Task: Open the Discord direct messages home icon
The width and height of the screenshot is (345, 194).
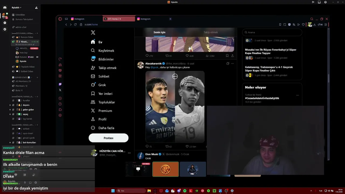Action: pyautogui.click(x=5, y=8)
